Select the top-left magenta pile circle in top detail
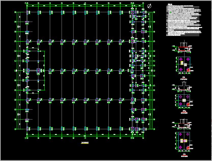The width and height of the screenshot is (212, 161). tap(181, 59)
